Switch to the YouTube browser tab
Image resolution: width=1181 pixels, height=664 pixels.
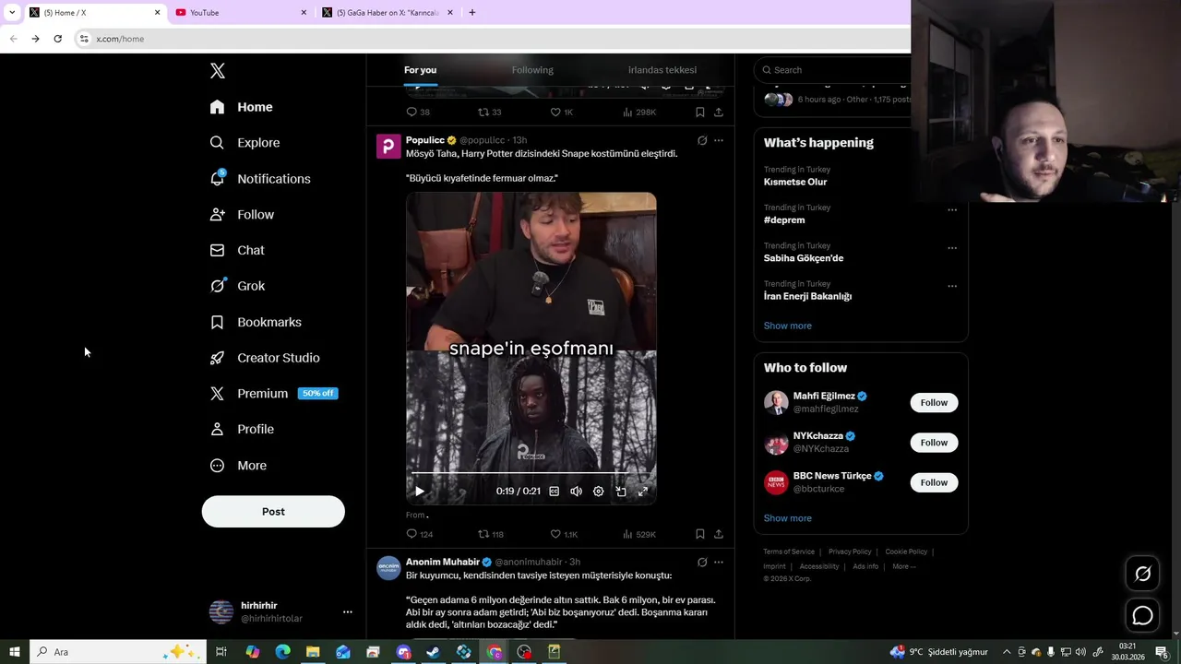coord(242,13)
